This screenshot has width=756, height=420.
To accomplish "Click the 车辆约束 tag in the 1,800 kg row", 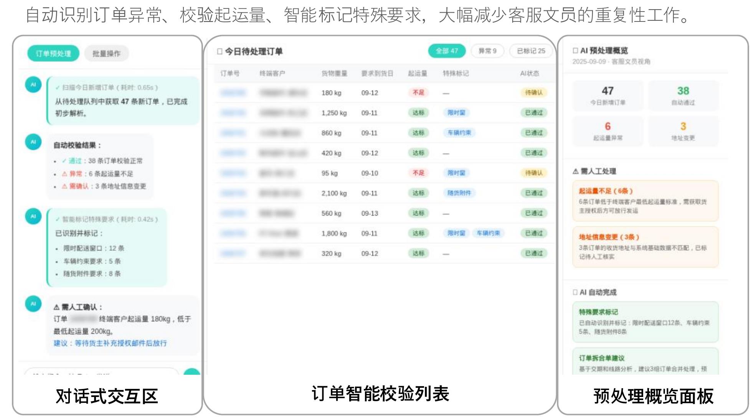I will 488,233.
